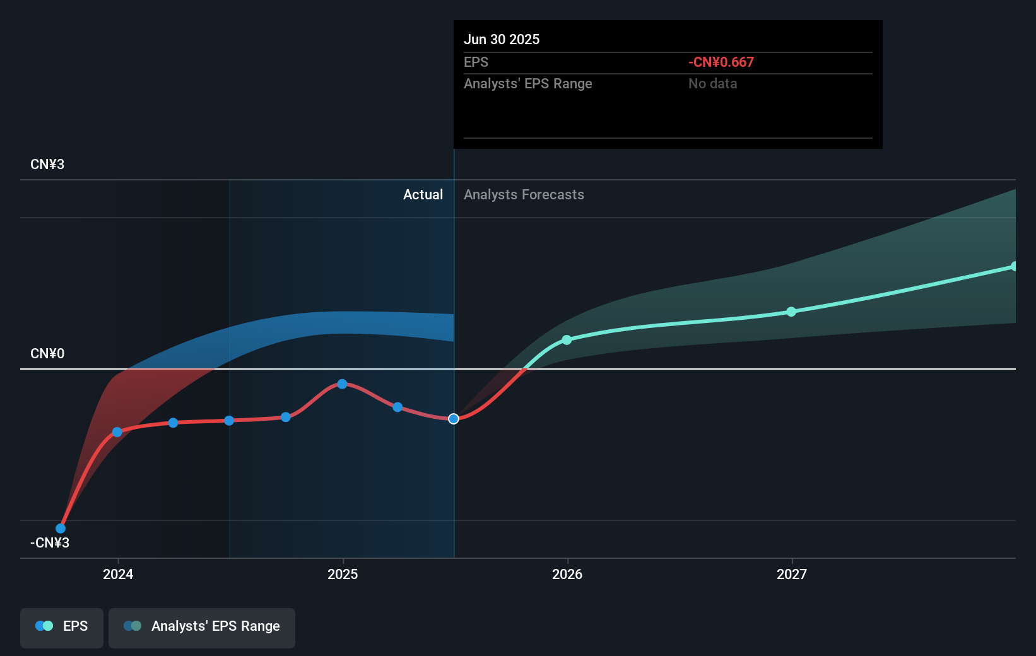Click the blue analysts range band

pos(341,322)
